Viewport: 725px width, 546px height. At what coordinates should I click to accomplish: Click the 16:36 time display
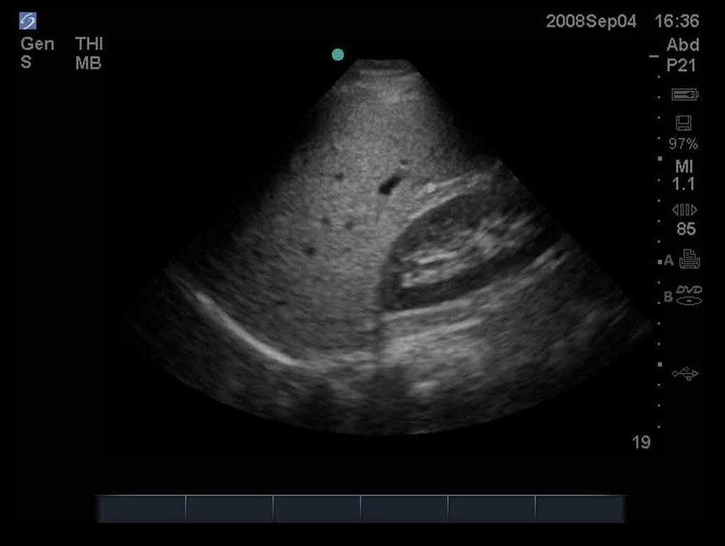(677, 21)
